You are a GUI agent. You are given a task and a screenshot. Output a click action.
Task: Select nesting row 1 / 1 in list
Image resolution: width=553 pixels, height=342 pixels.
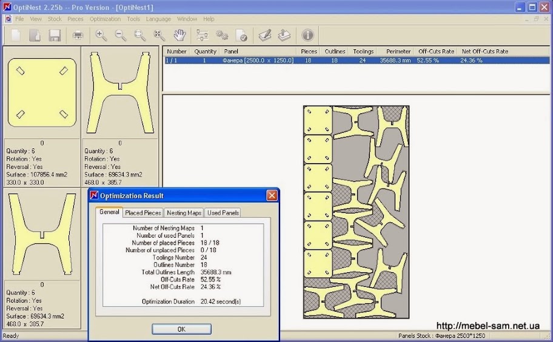[243, 61]
